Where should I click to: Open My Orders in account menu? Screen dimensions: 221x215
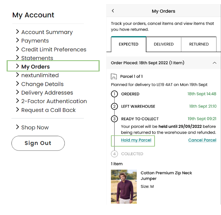click(35, 67)
